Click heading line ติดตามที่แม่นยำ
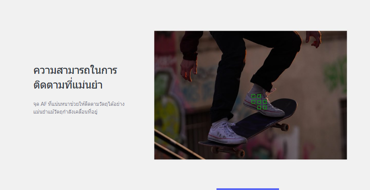Image resolution: width=370 pixels, height=190 pixels. click(x=68, y=85)
